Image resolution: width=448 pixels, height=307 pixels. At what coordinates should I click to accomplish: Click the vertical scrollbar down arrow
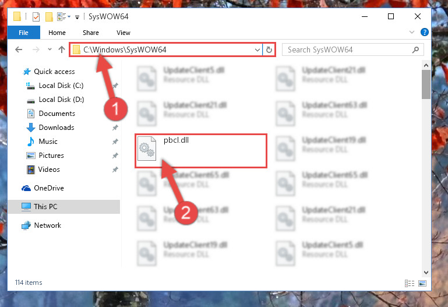click(426, 273)
